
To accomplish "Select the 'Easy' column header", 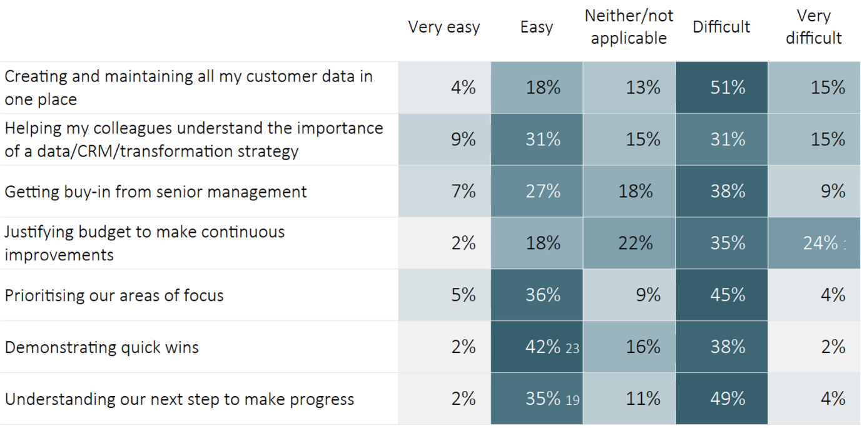I will point(536,28).
